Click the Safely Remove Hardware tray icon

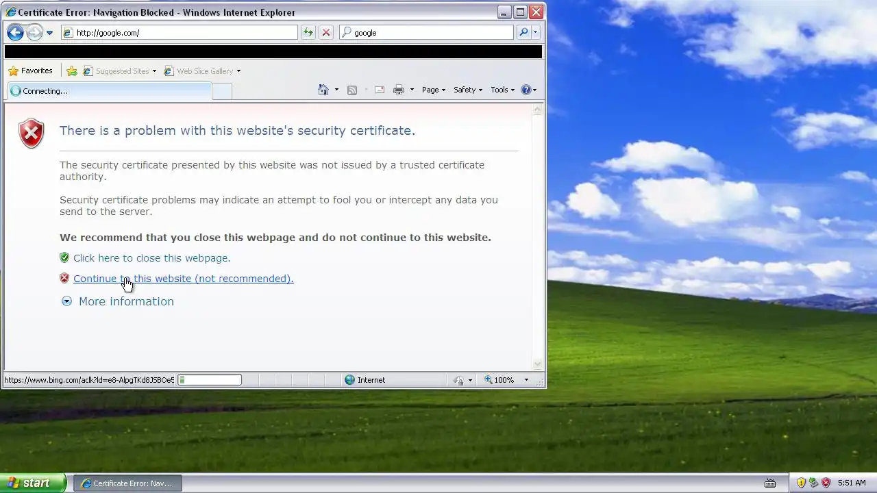813,483
